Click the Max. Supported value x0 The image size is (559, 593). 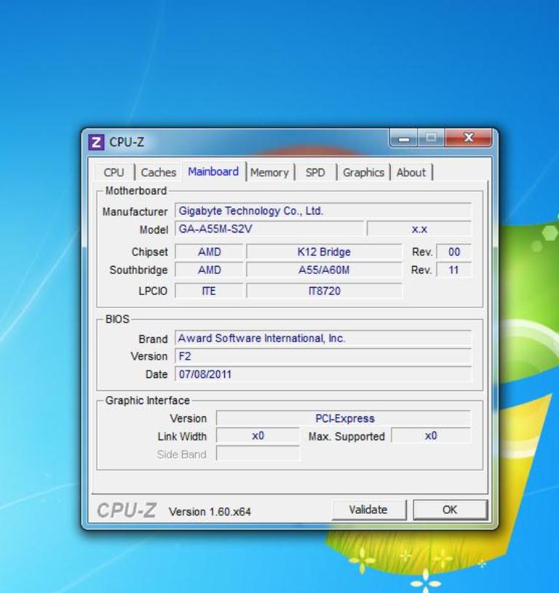click(x=431, y=436)
